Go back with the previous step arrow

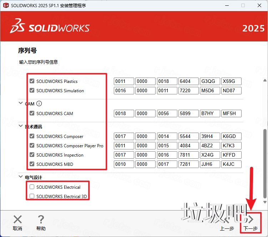tap(227, 219)
